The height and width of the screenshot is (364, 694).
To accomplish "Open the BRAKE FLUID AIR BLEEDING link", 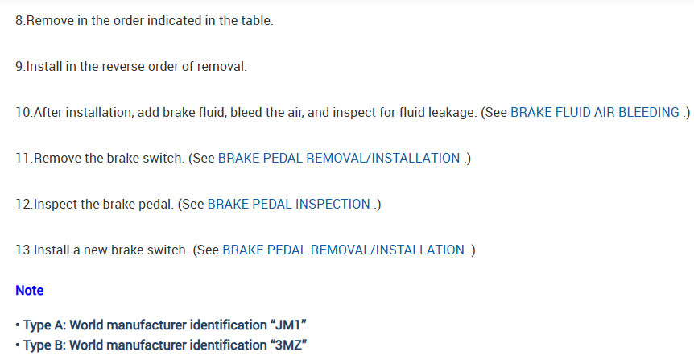I will click(x=594, y=113).
